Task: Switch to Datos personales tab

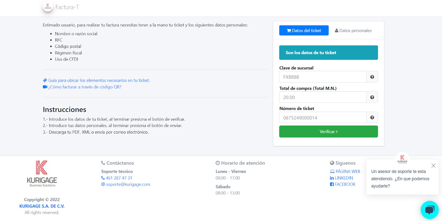Action: point(353,30)
